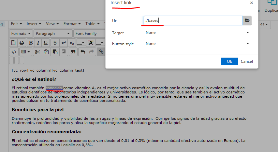The image size is (278, 152).
Task: Open the Source code view icon
Action: click(13, 51)
